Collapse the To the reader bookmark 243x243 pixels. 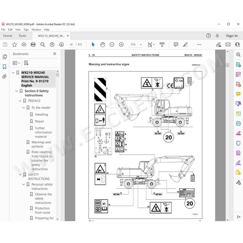pyautogui.click(x=23, y=108)
